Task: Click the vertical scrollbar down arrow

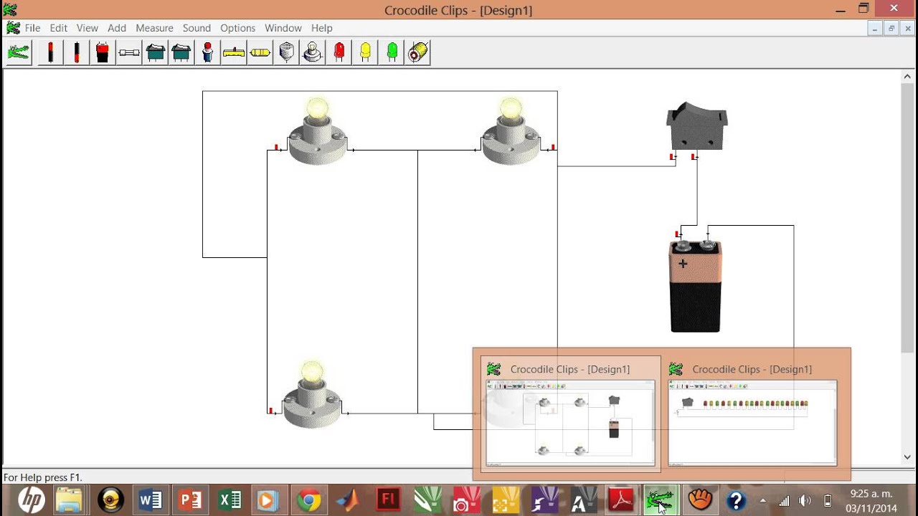Action: click(x=907, y=457)
